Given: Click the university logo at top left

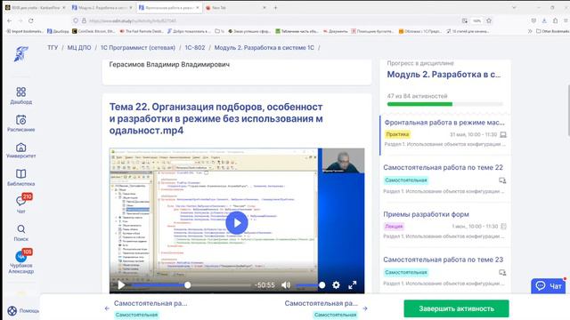Looking at the screenshot, I should (x=21, y=53).
